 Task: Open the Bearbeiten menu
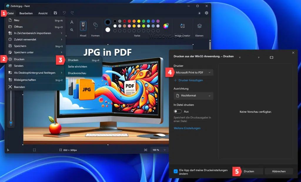click(x=26, y=13)
